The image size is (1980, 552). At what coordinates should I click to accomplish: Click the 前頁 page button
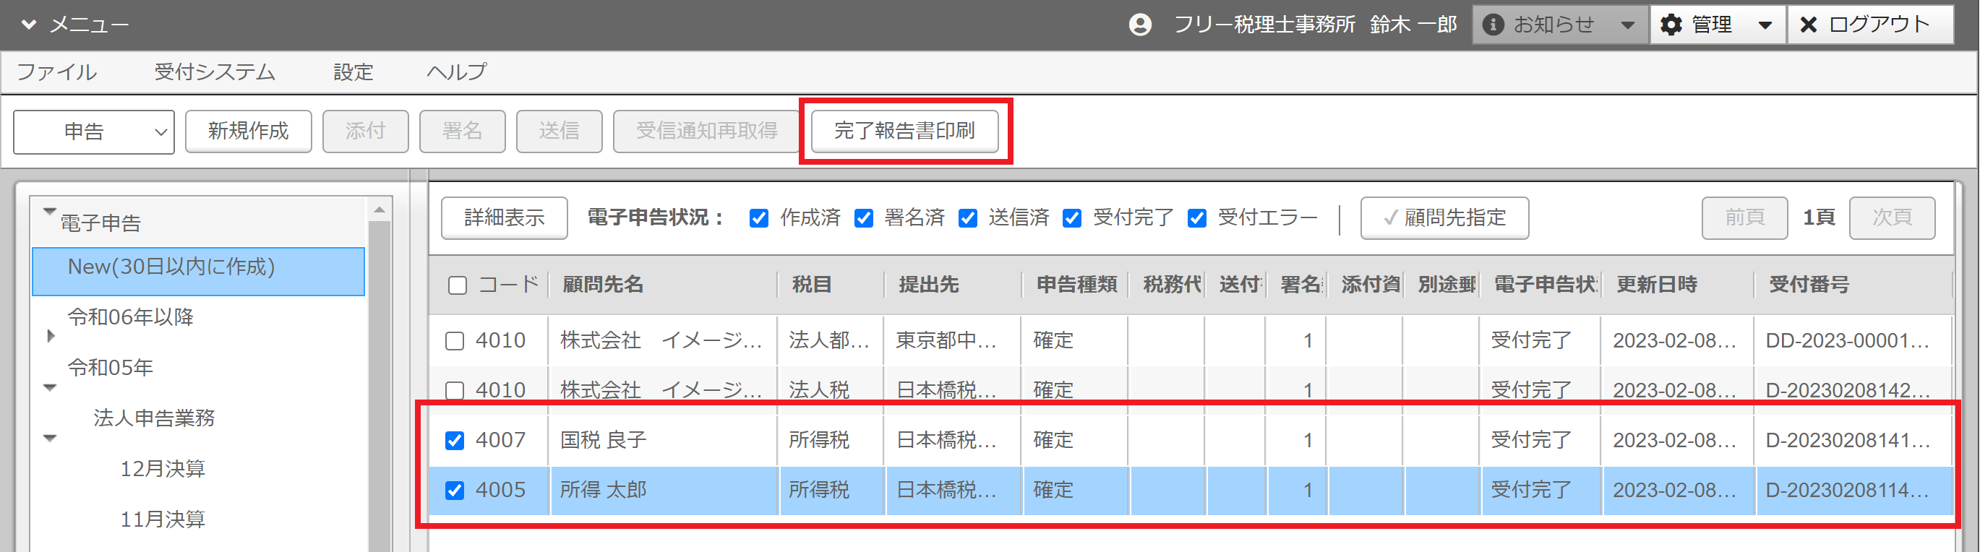pos(1744,218)
